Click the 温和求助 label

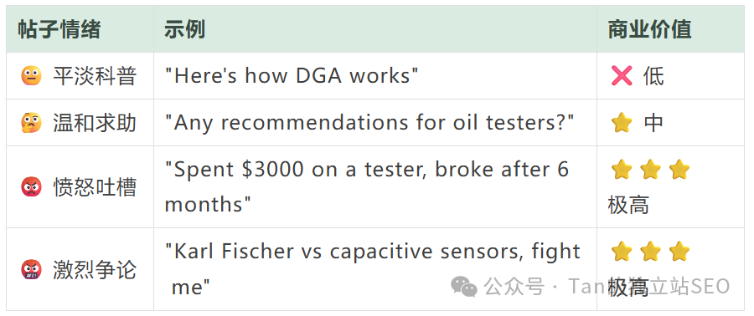[95, 123]
